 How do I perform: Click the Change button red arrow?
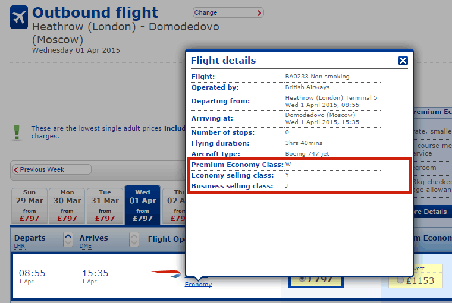[x=259, y=13]
